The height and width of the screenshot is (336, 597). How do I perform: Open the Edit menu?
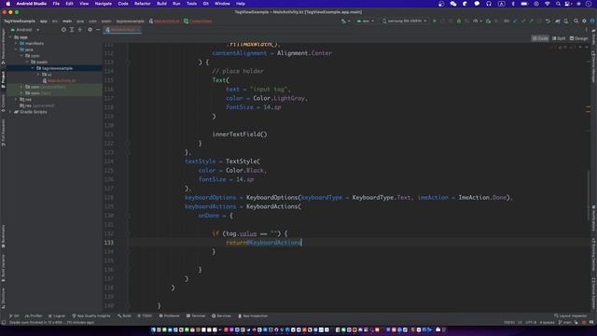coord(69,4)
